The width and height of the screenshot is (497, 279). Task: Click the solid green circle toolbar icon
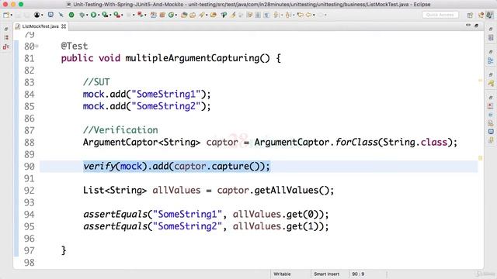71,15
